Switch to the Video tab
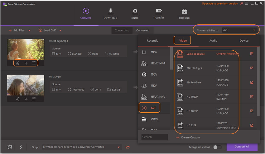Viewport: 265px width, 154px height. click(x=183, y=41)
